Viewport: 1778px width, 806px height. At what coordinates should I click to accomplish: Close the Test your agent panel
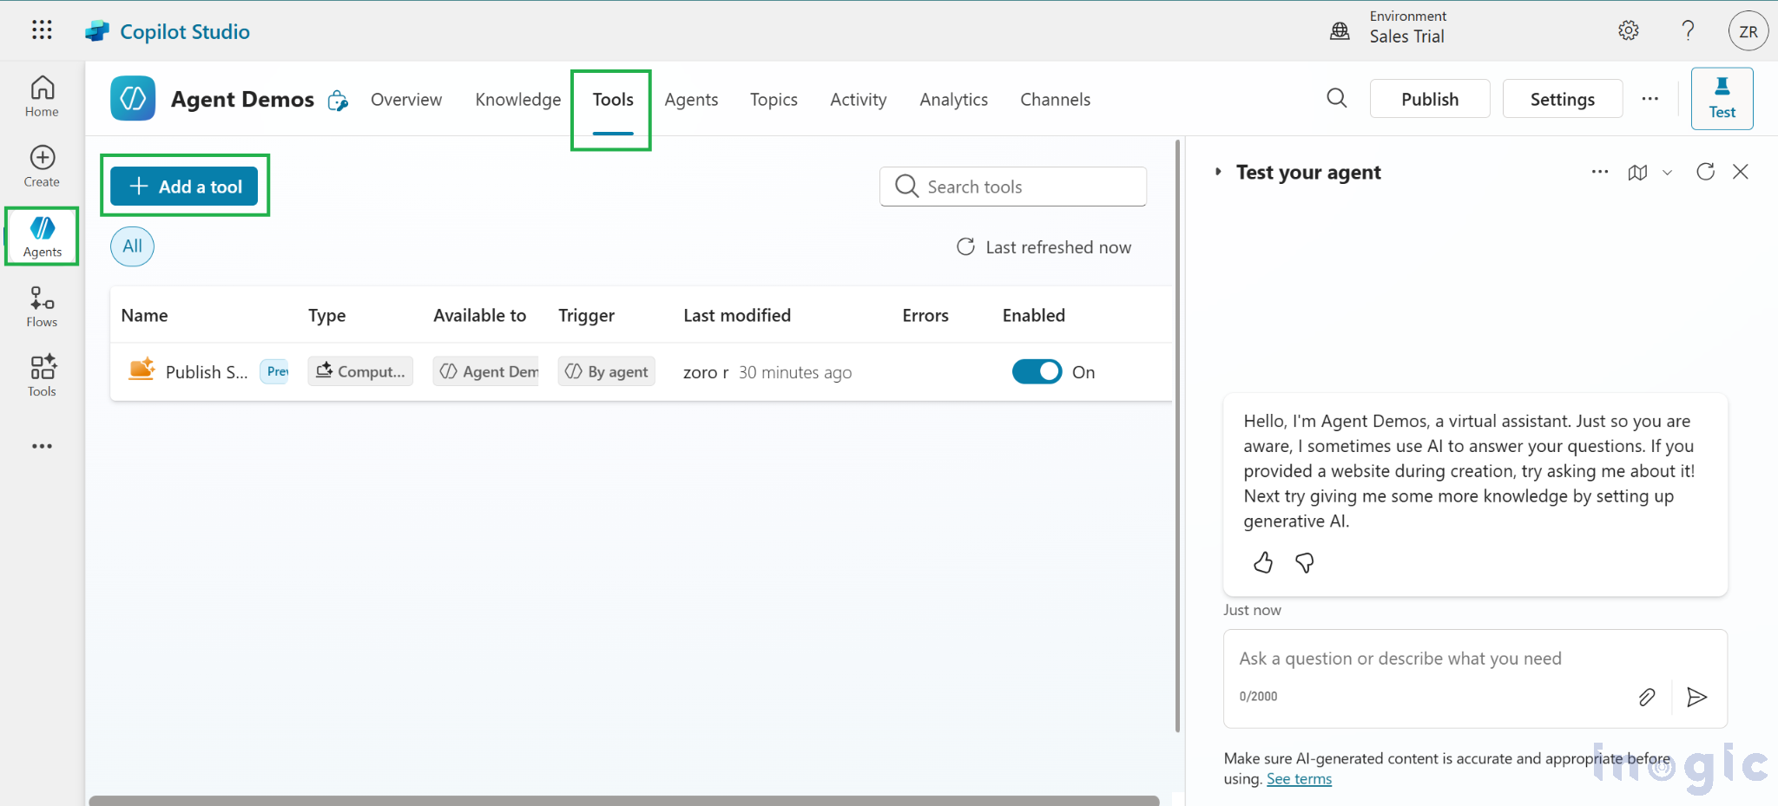click(x=1741, y=172)
